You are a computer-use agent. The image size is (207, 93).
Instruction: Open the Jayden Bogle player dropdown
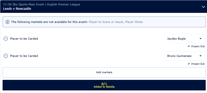click(x=184, y=39)
